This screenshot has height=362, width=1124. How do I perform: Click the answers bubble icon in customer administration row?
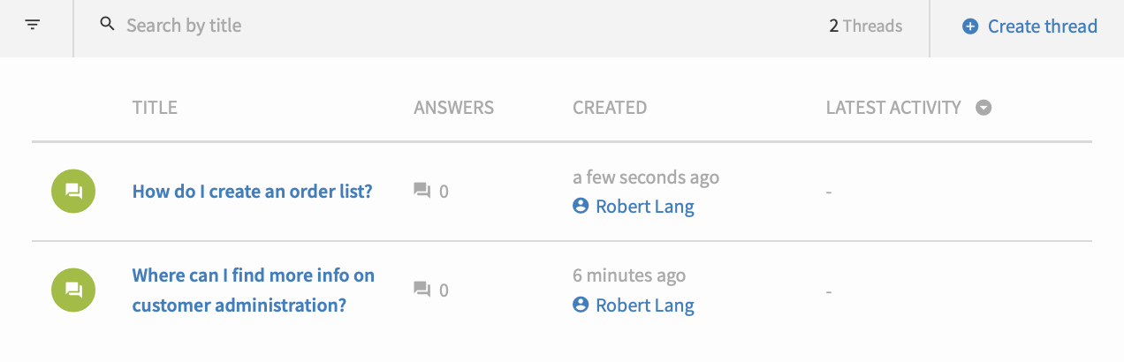422,290
